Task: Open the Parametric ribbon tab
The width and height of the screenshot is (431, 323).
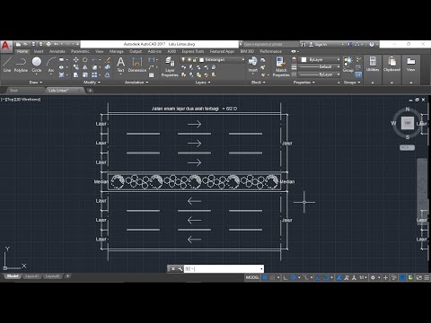Action: tap(80, 51)
